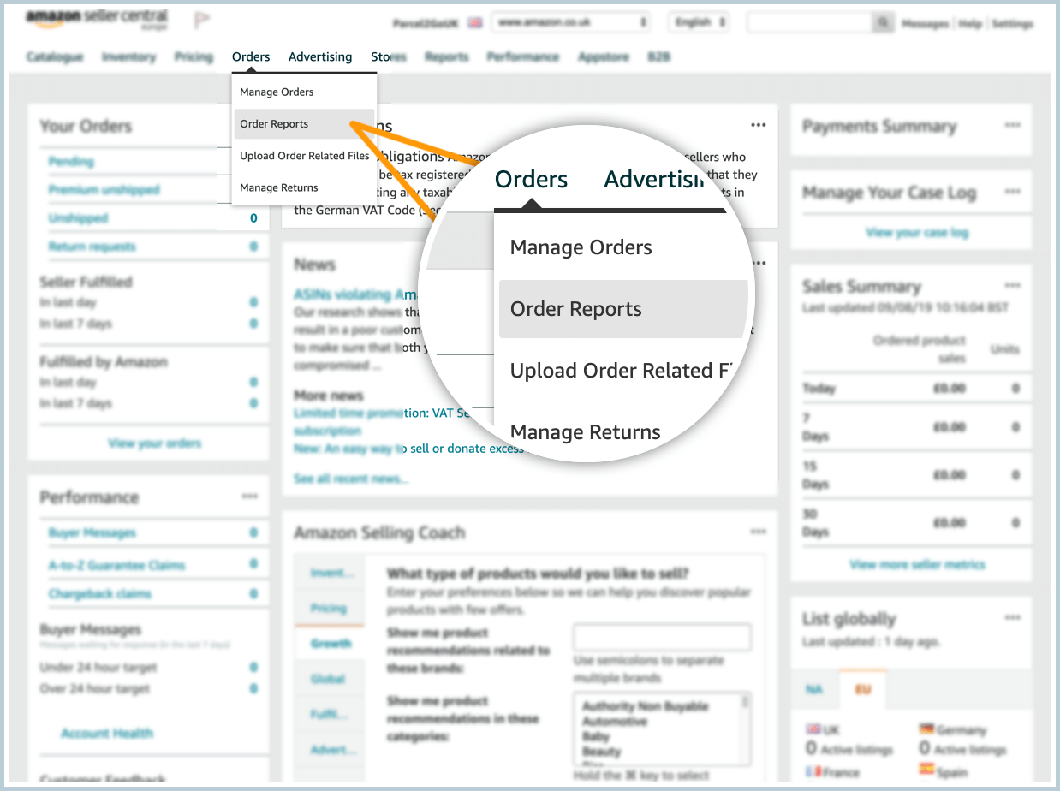Screen dimensions: 1060x791
Task: Open the ellipsis menu on List globally
Action: (x=1012, y=618)
